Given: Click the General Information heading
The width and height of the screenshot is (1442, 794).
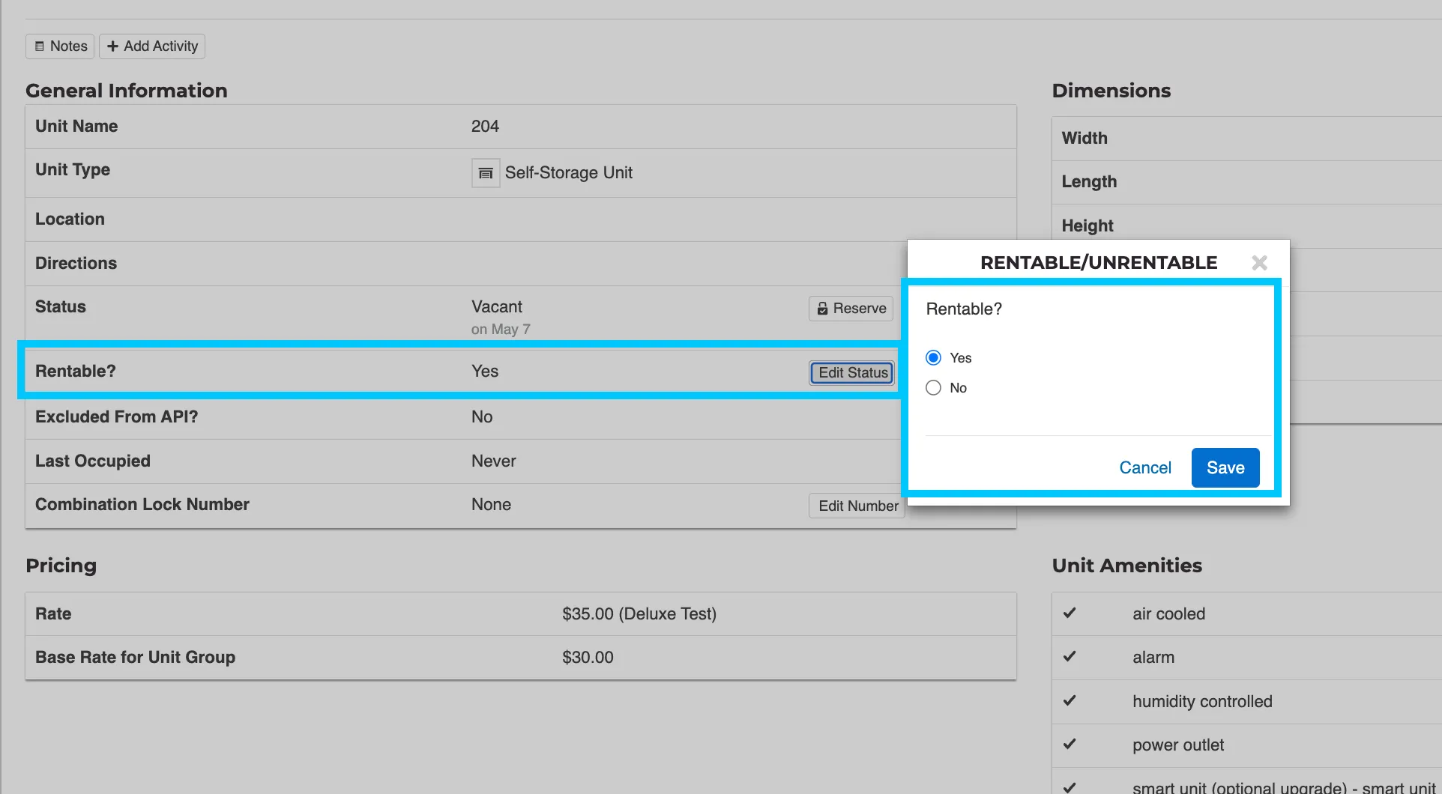Looking at the screenshot, I should (126, 91).
